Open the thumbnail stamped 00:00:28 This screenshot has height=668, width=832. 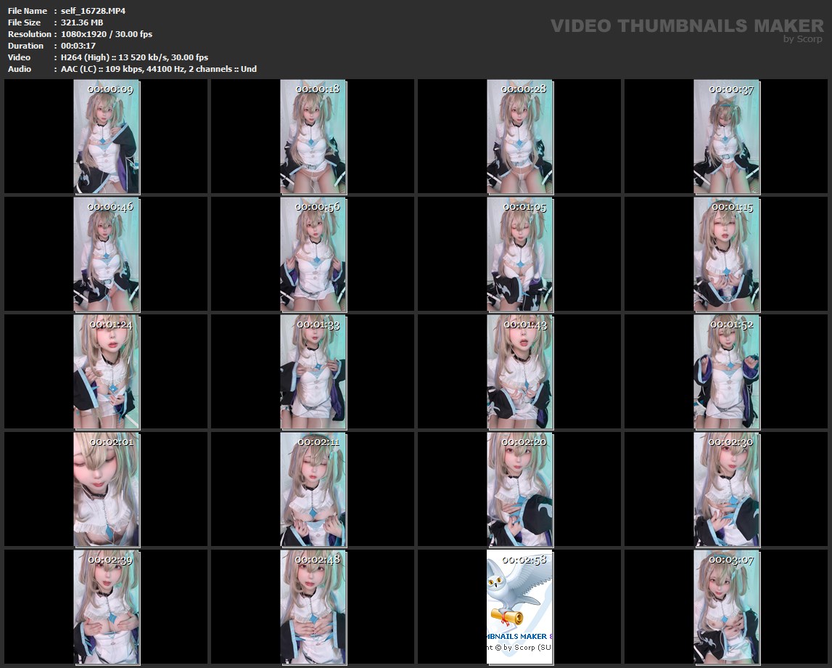click(x=519, y=137)
